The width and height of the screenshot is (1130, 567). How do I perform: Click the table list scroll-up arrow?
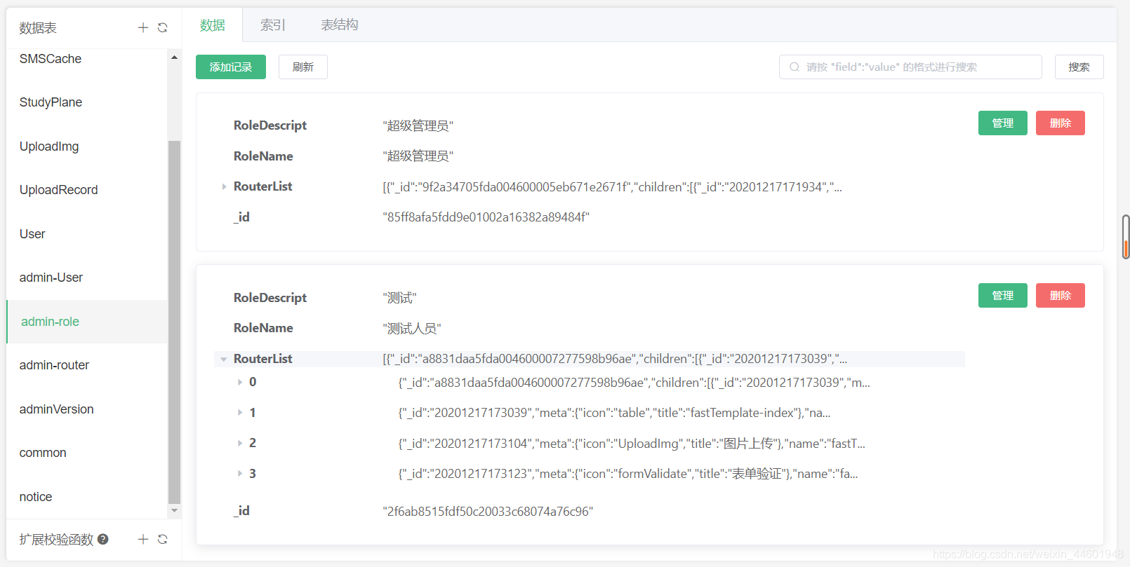coord(174,57)
